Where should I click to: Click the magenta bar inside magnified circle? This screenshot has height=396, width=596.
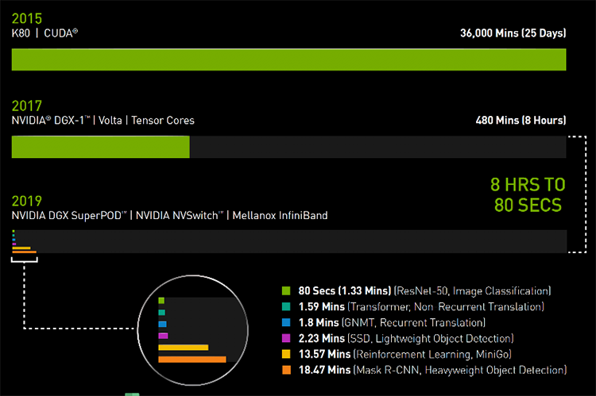pos(163,336)
